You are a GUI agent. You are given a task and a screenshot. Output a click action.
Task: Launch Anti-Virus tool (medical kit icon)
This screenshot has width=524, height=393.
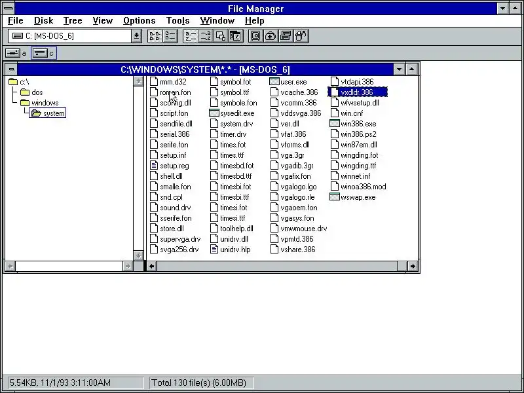click(x=271, y=36)
